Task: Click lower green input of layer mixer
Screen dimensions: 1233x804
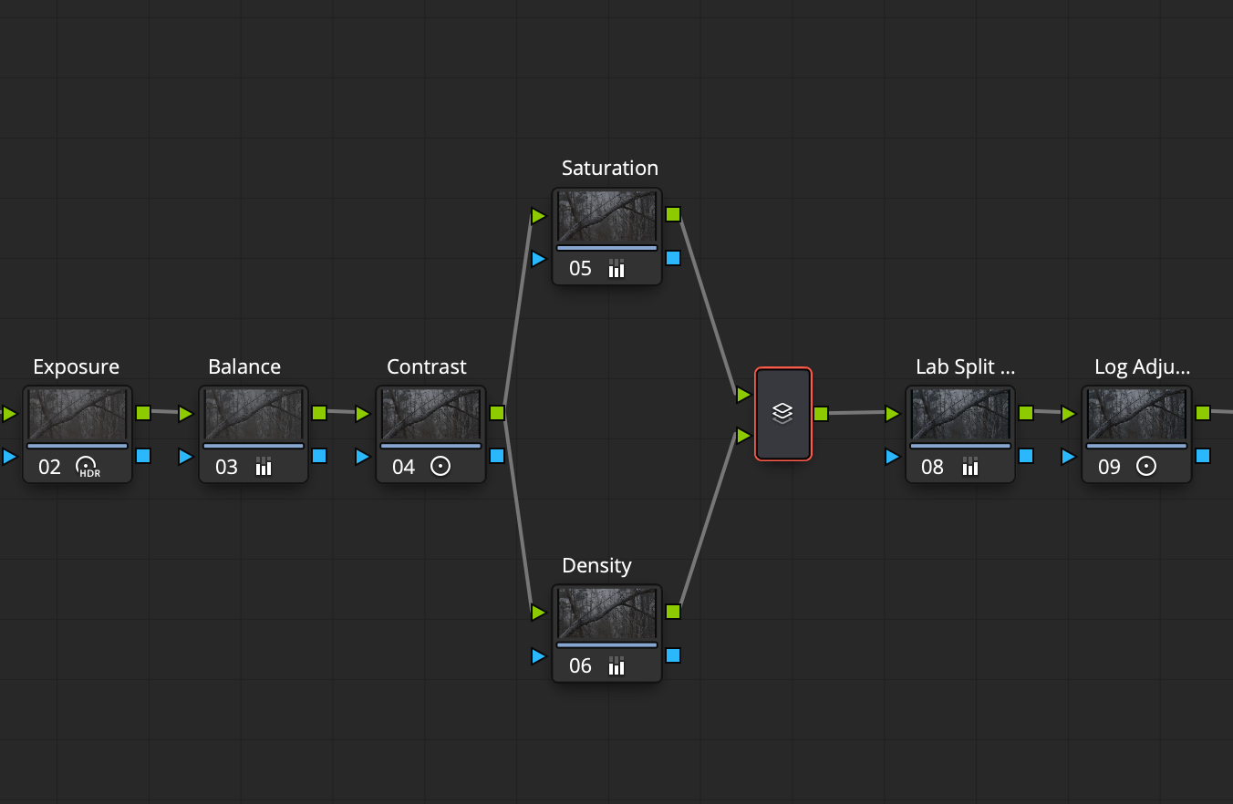Action: pos(744,437)
